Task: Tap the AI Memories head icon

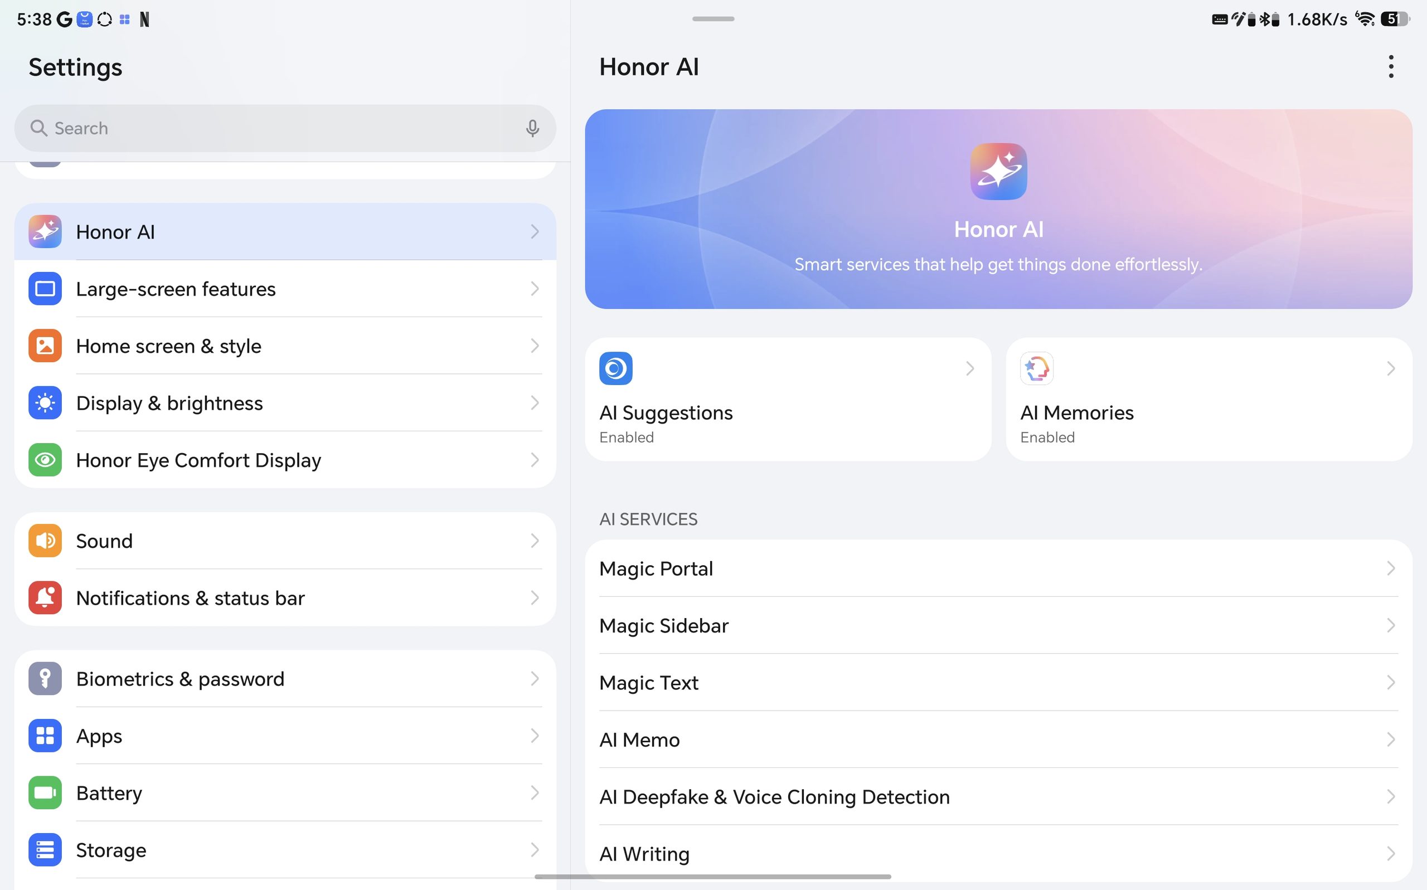Action: pos(1037,368)
